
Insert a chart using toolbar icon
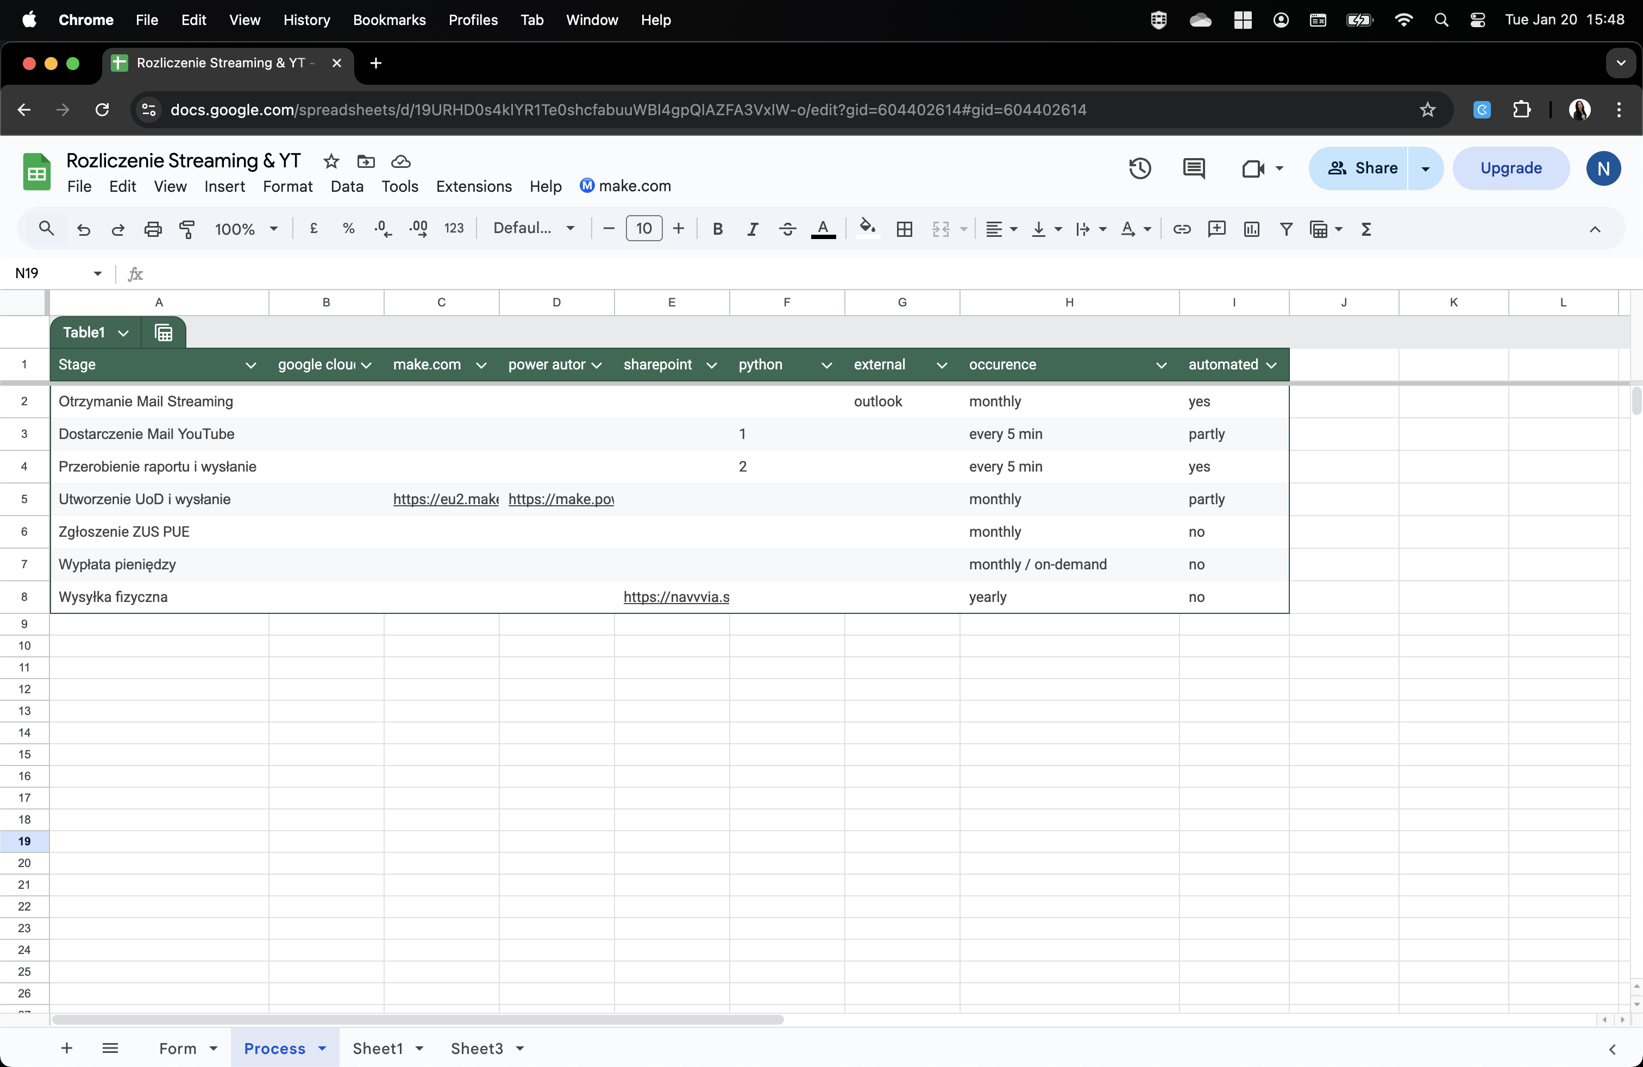(x=1251, y=228)
